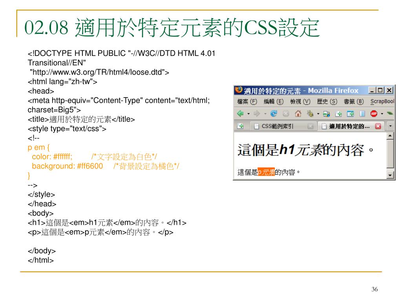Open the list-all-tabs dropdown at tab bar end
The image size is (402, 302).
(x=391, y=126)
